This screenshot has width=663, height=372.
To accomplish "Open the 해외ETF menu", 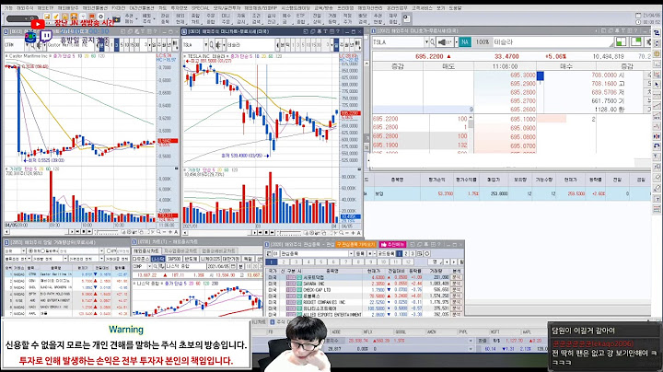I will 46,8.
